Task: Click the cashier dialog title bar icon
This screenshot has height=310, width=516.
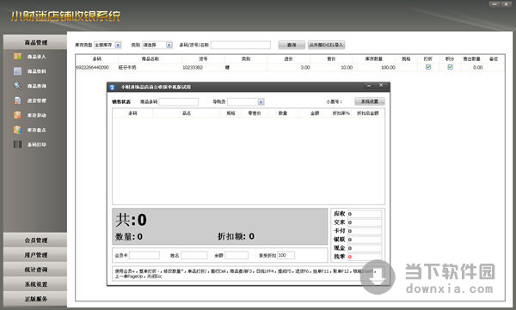Action: pos(112,87)
